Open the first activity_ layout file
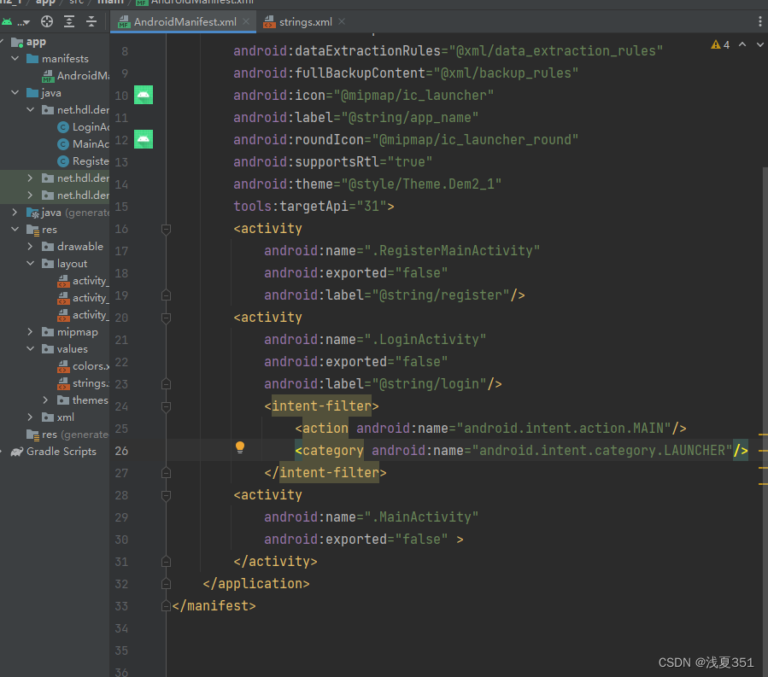 click(84, 281)
